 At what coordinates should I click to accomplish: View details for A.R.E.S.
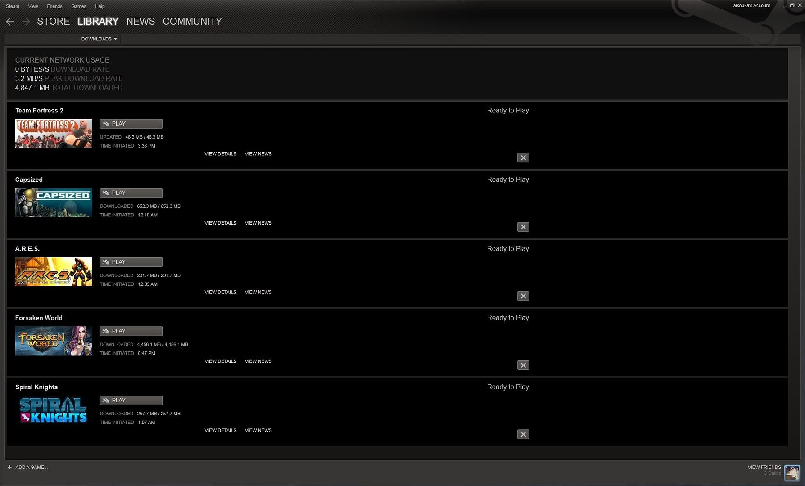pyautogui.click(x=220, y=292)
